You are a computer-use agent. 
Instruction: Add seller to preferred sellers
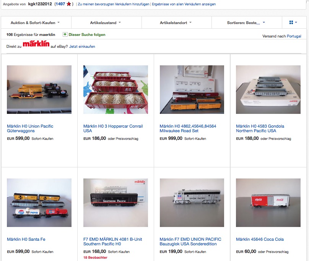114,4
